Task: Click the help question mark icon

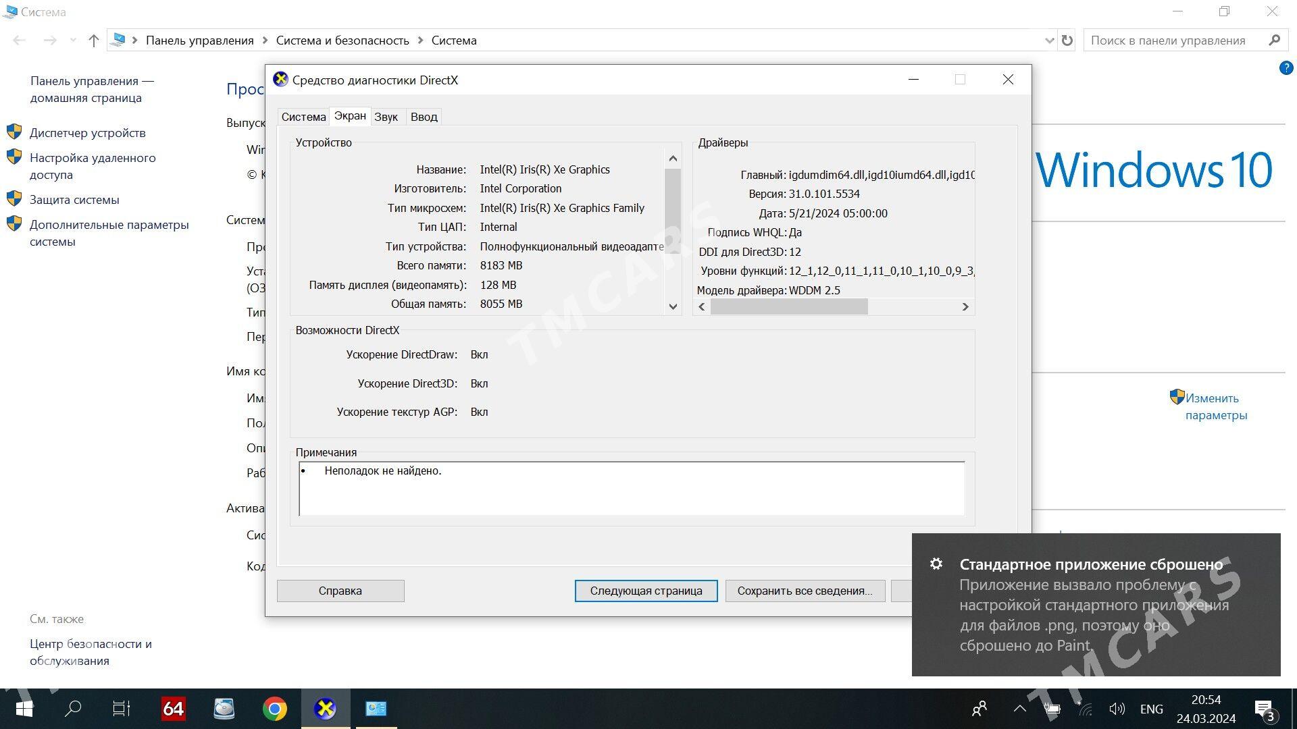Action: click(x=1286, y=68)
